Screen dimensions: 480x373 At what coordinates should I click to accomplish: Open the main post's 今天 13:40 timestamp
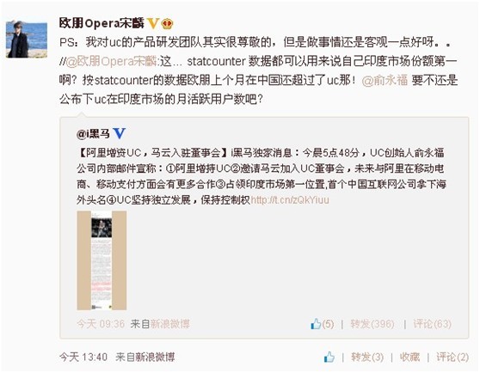(83, 357)
